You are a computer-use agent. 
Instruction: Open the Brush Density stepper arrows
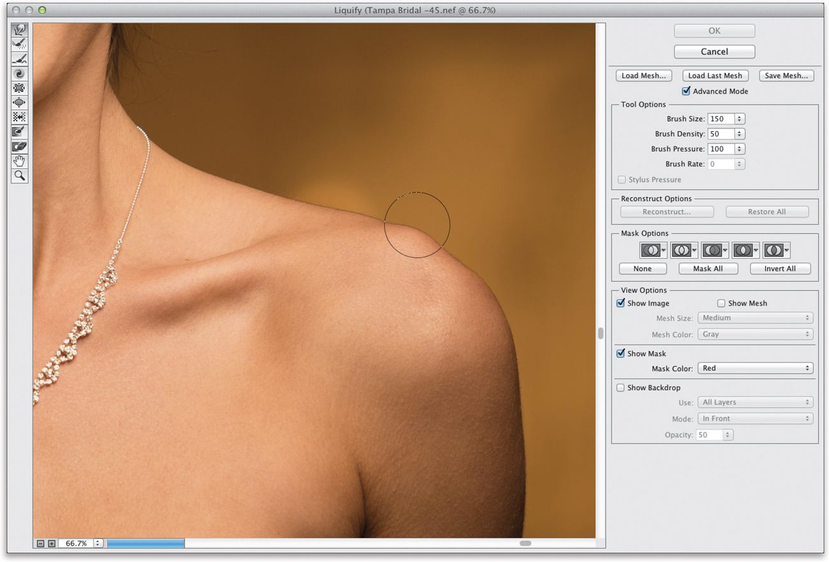(740, 134)
